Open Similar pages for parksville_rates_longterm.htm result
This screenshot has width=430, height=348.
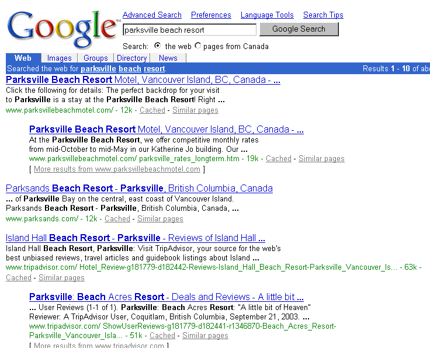pos(321,159)
